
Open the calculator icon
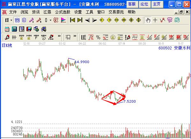14,29
